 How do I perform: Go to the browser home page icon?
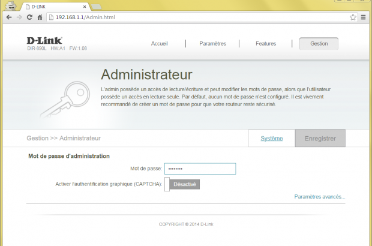pyautogui.click(x=40, y=18)
